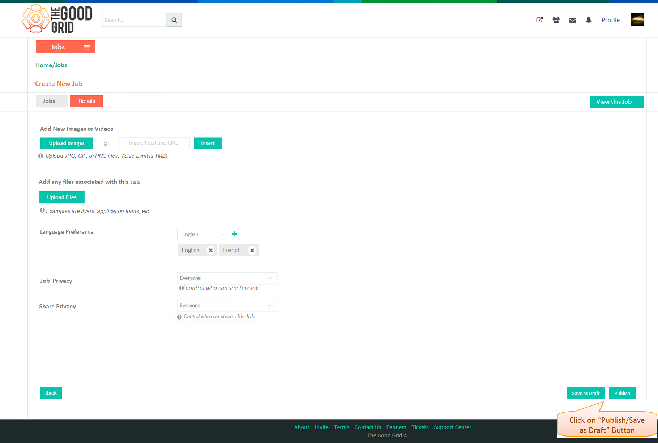
Task: Click The Good Grid logo
Action: coord(57,19)
